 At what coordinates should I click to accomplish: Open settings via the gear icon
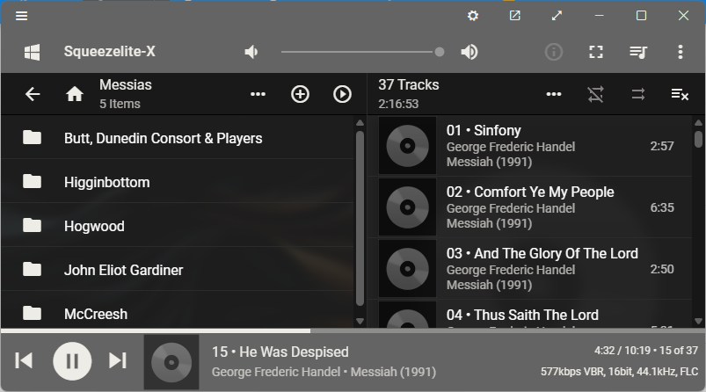pyautogui.click(x=473, y=16)
